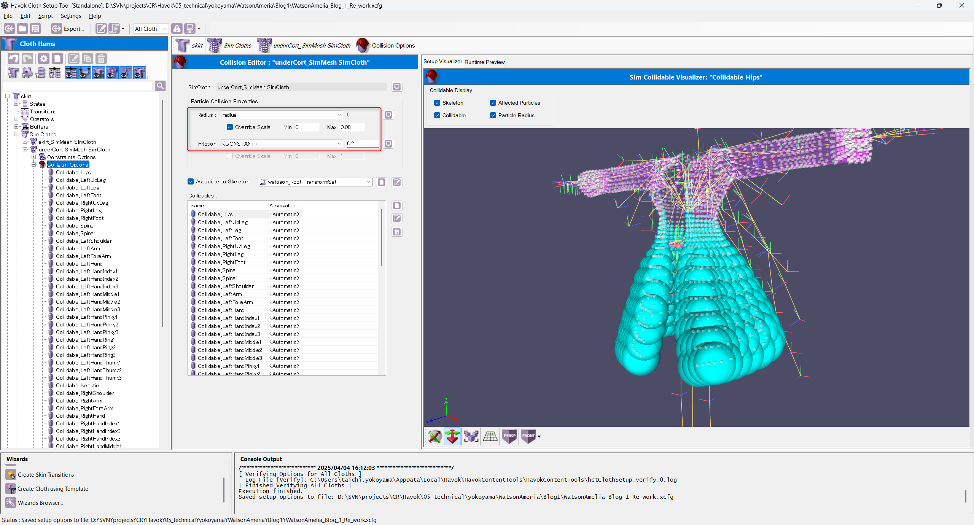Click the free rotate sphere arrows camera icon
974x525 pixels.
click(x=434, y=436)
